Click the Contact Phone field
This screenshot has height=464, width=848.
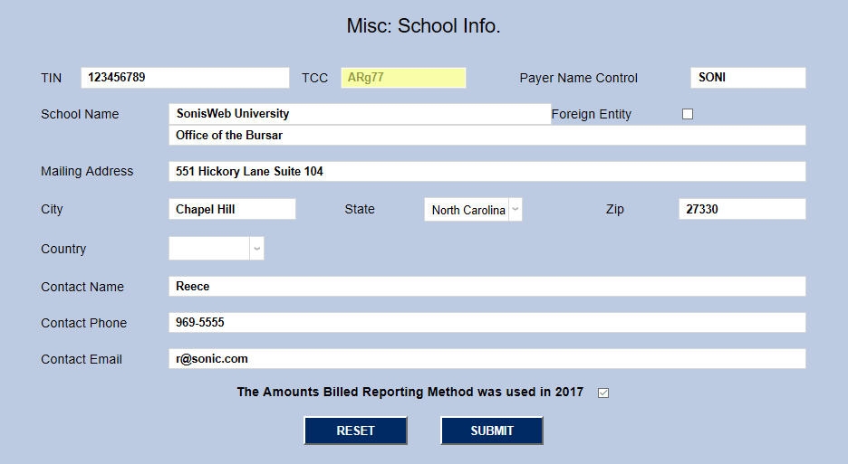click(487, 322)
